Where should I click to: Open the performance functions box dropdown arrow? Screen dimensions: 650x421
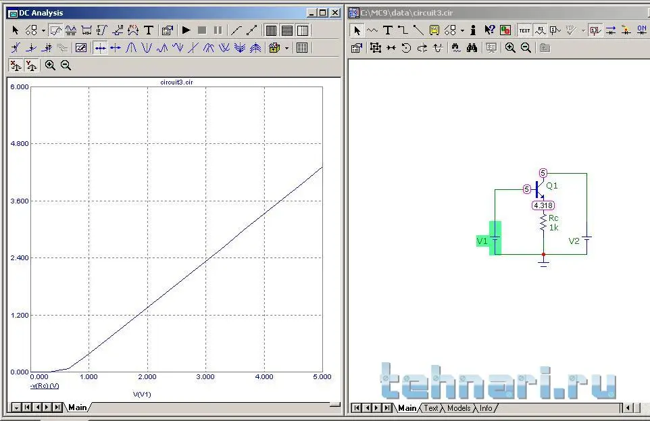tap(286, 48)
